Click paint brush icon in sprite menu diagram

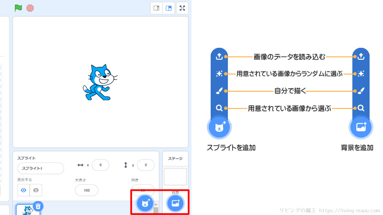(219, 91)
